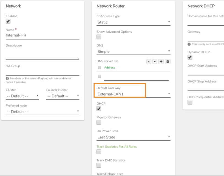Tick the empty DNS server row checkbox
The width and height of the screenshot is (224, 176).
(x=99, y=76)
